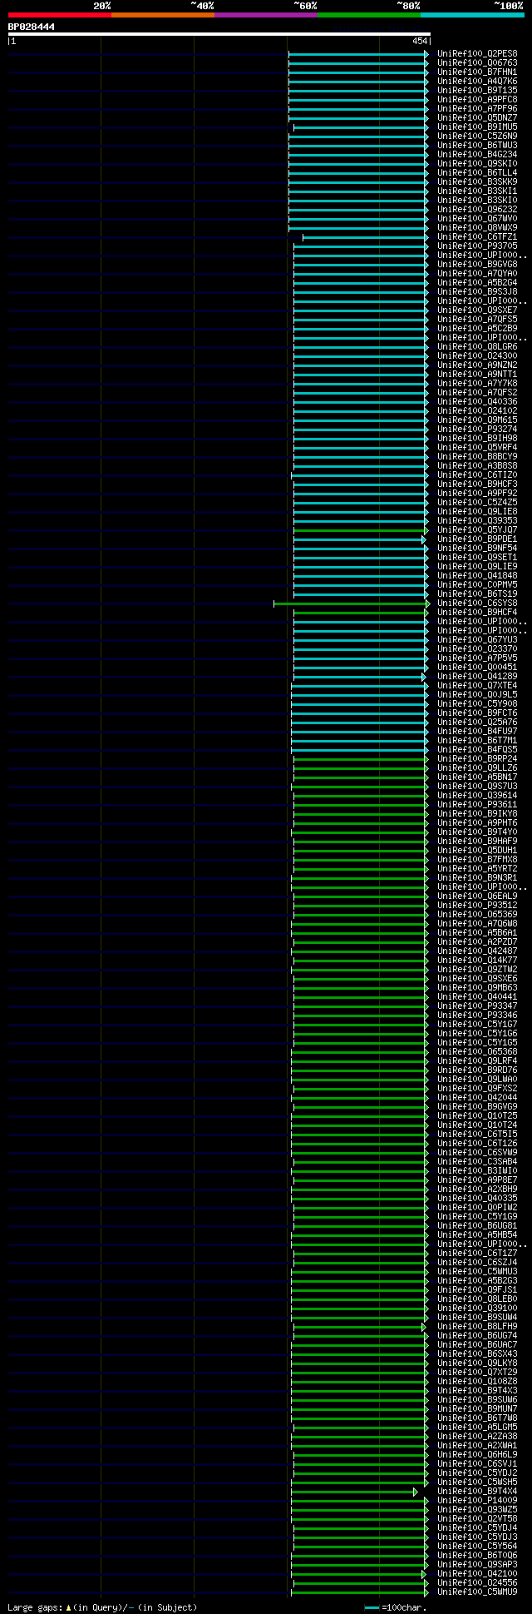The height and width of the screenshot is (1614, 532).
Task: Click the arrowhead ending the UniRef100_C6SYS8 alignment
Action: [x=427, y=603]
